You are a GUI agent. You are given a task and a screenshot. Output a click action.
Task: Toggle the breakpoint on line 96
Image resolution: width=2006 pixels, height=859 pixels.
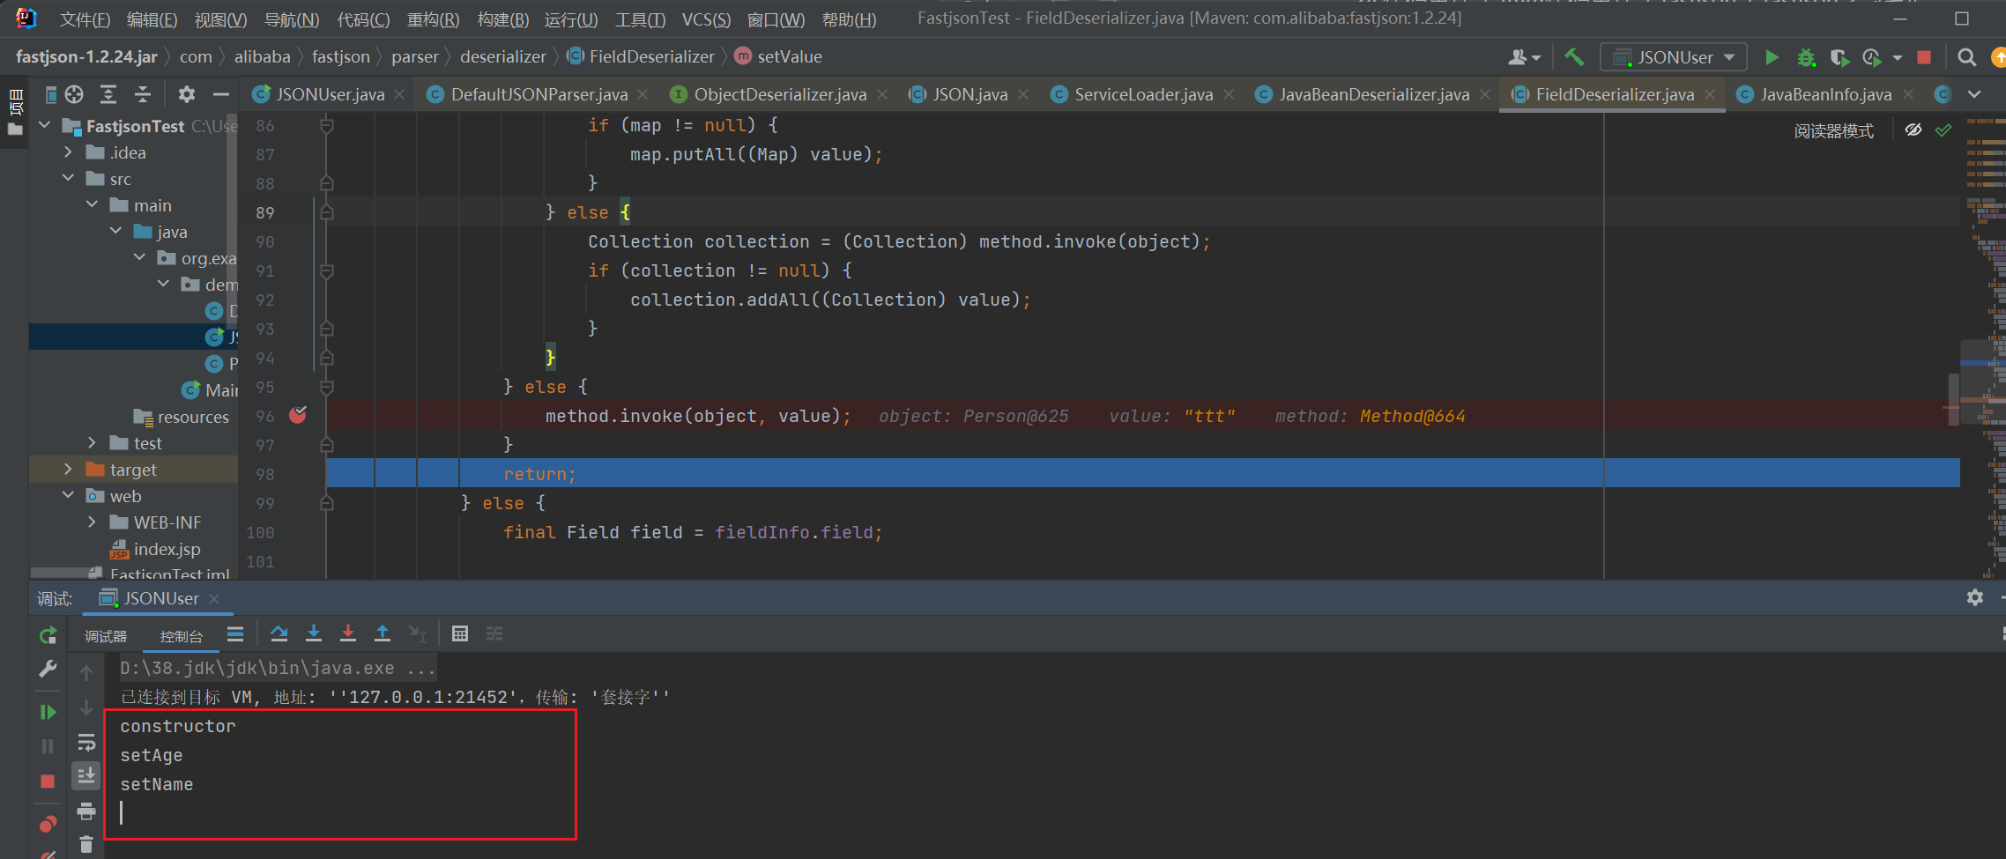pyautogui.click(x=298, y=415)
